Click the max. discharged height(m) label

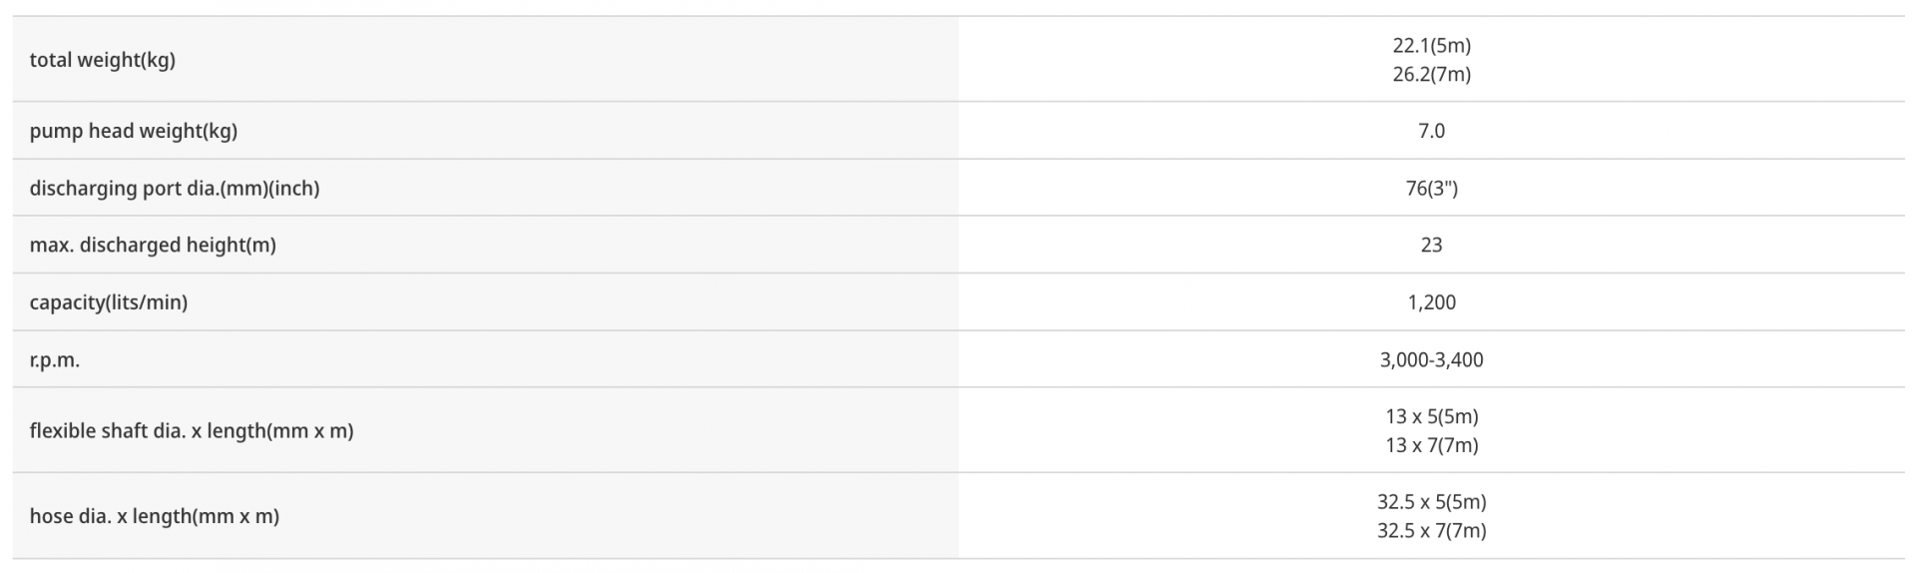(x=152, y=245)
